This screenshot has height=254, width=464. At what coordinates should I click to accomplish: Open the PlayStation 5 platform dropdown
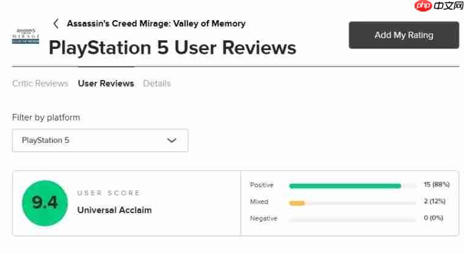[100, 140]
